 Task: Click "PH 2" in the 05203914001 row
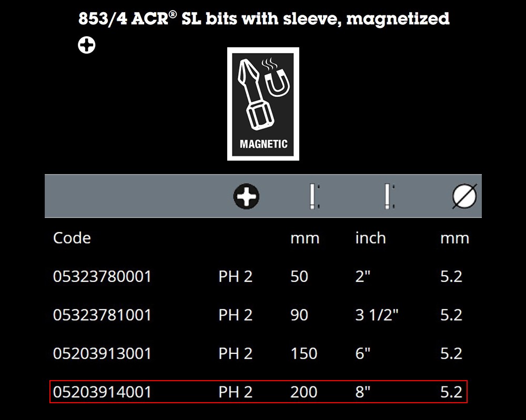[235, 392]
